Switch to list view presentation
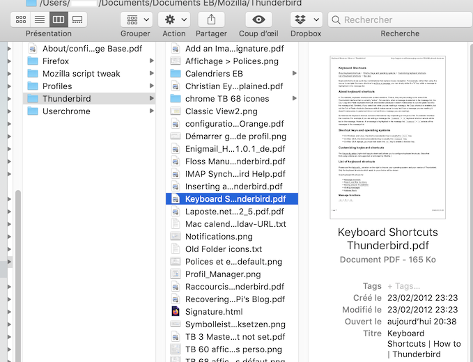The width and height of the screenshot is (473, 362). tap(40, 19)
